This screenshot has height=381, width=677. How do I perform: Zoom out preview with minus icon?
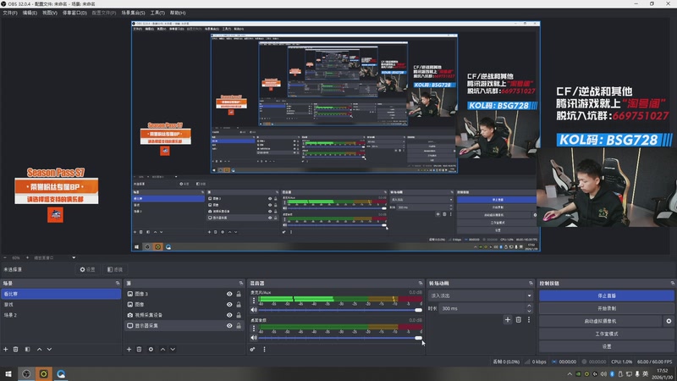[x=5, y=257]
